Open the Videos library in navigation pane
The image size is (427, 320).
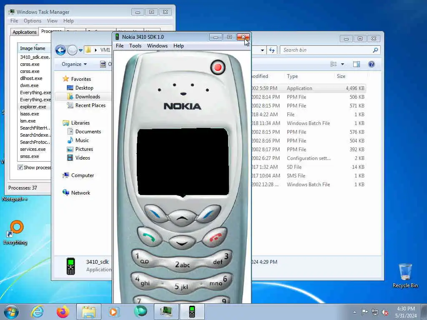pos(83,158)
